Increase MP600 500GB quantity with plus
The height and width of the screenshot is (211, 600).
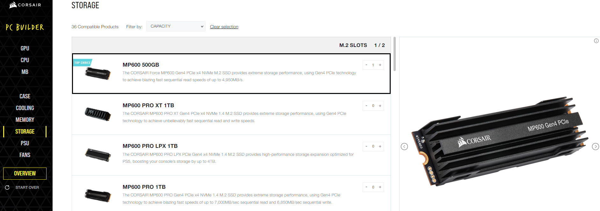coord(380,65)
